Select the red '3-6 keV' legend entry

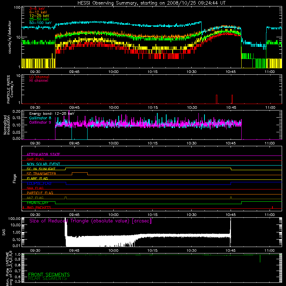click(x=37, y=9)
